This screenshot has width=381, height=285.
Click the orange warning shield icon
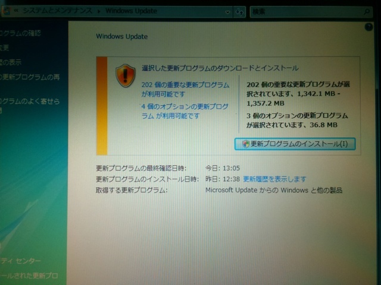126,75
